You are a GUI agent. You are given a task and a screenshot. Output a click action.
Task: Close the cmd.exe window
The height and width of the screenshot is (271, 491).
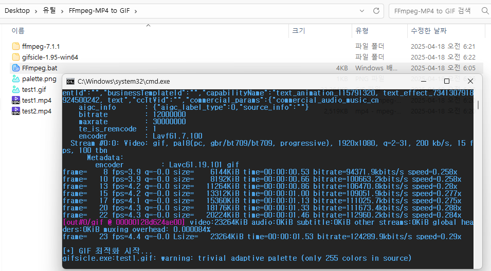click(x=470, y=81)
